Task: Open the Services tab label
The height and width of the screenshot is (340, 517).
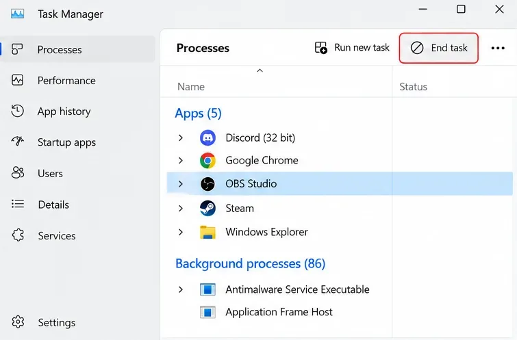Action: coord(56,235)
